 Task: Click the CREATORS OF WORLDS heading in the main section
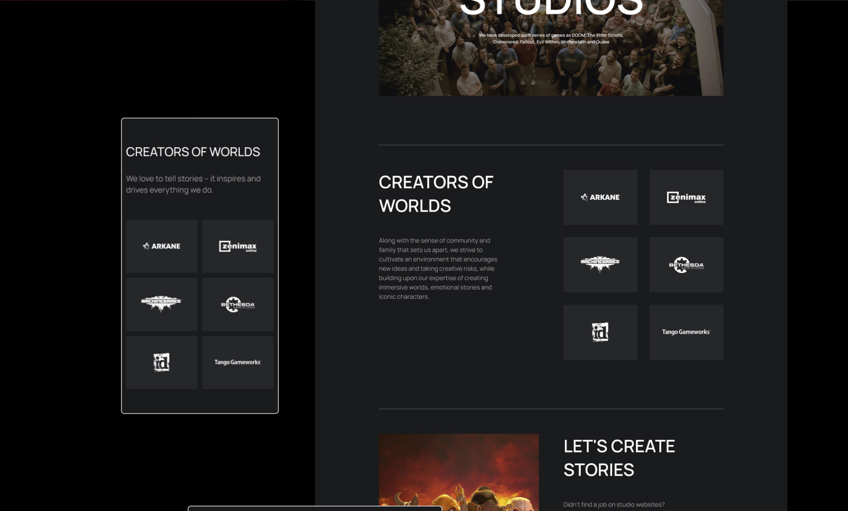tap(435, 194)
